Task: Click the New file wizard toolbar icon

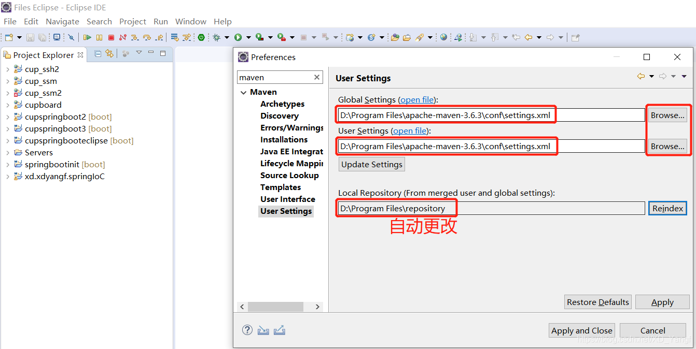Action: [x=9, y=37]
